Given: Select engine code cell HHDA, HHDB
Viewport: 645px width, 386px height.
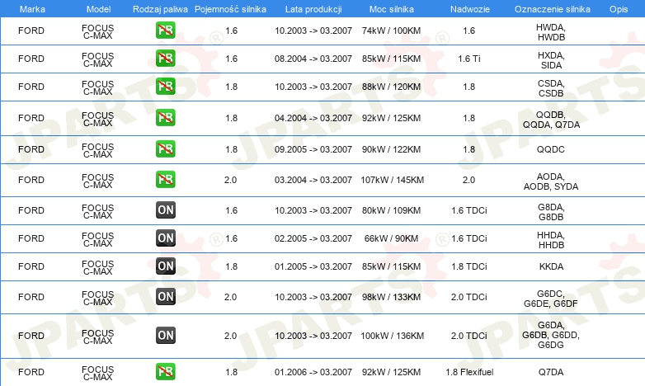Looking at the screenshot, I should pyautogui.click(x=551, y=240).
